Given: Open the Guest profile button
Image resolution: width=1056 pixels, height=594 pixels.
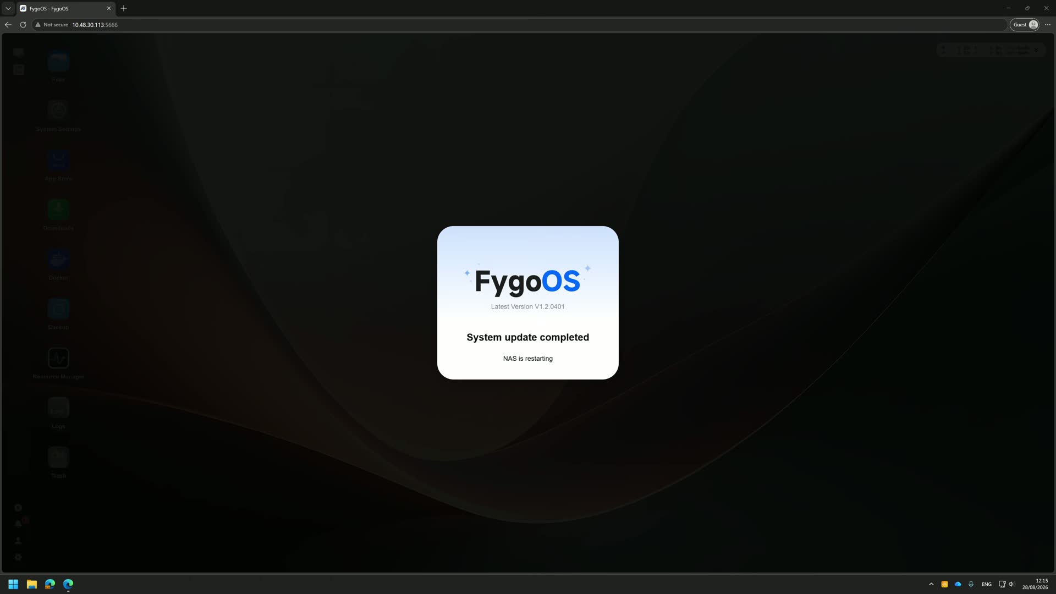Looking at the screenshot, I should point(1025,25).
